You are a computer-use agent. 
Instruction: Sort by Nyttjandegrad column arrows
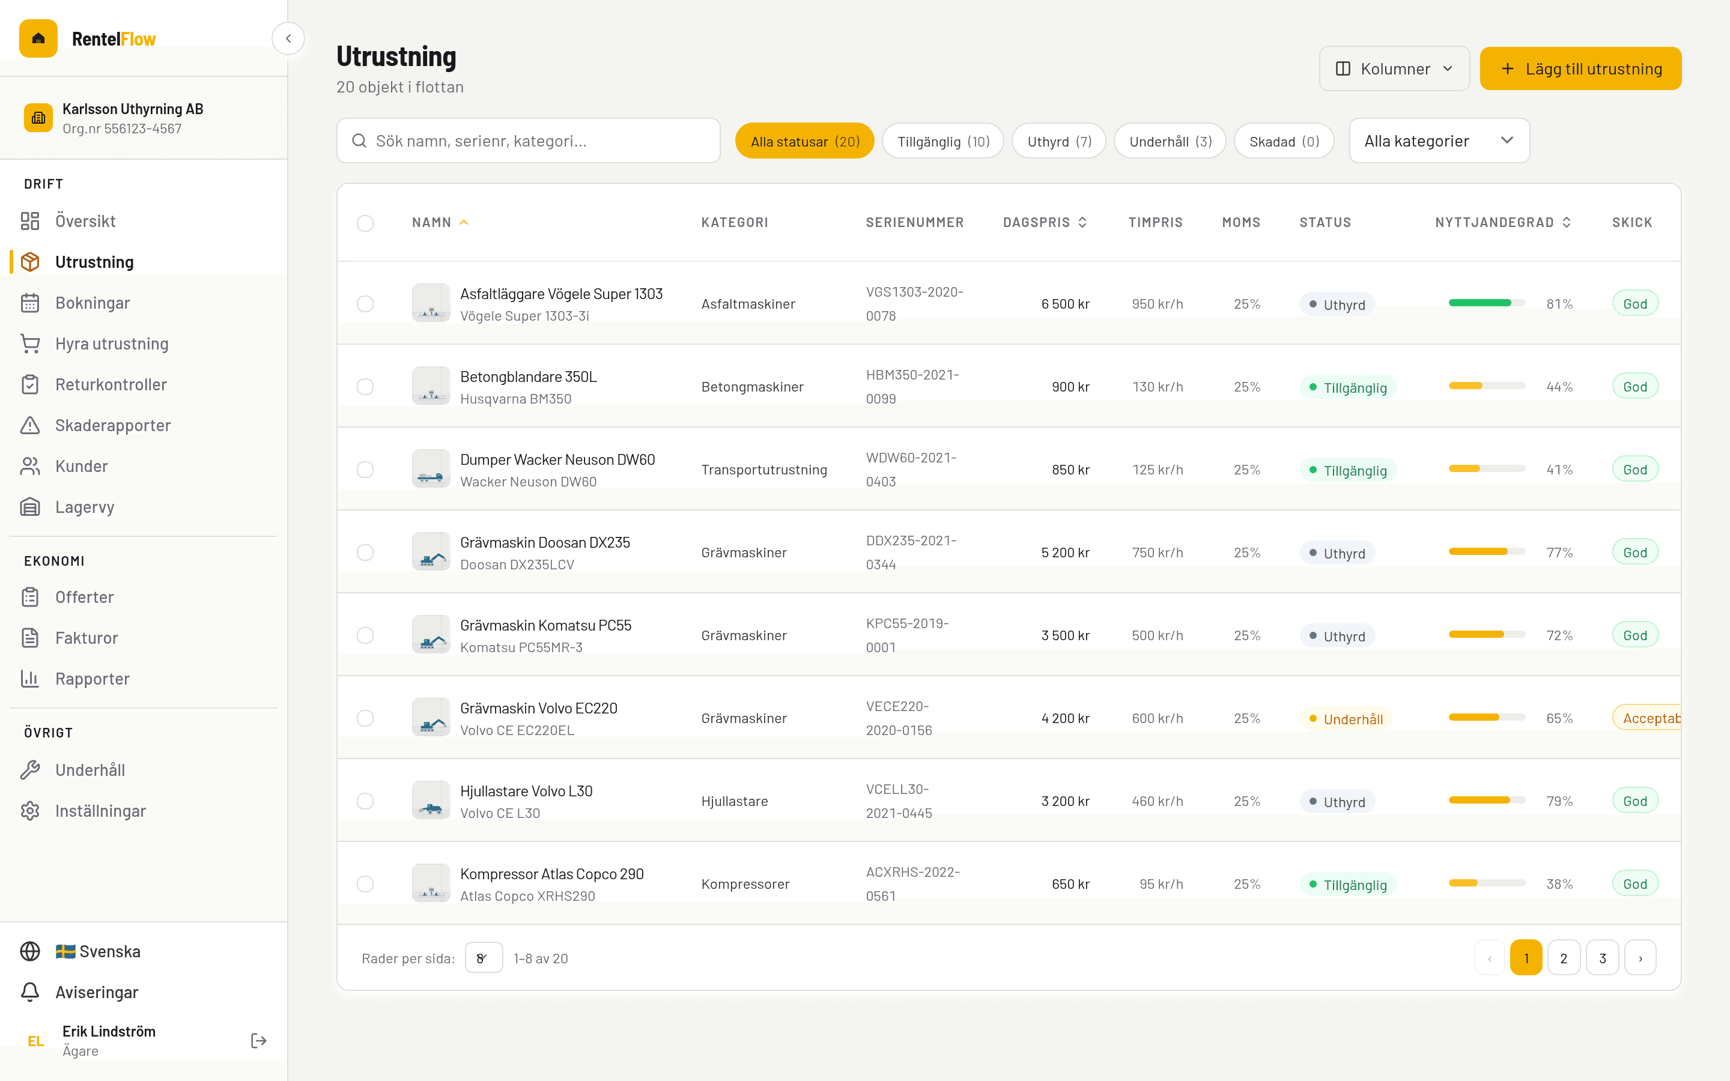pyautogui.click(x=1566, y=222)
